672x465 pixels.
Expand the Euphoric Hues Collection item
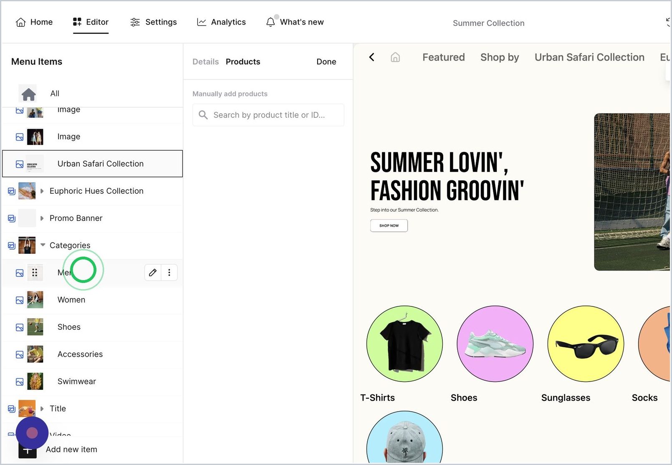click(42, 191)
